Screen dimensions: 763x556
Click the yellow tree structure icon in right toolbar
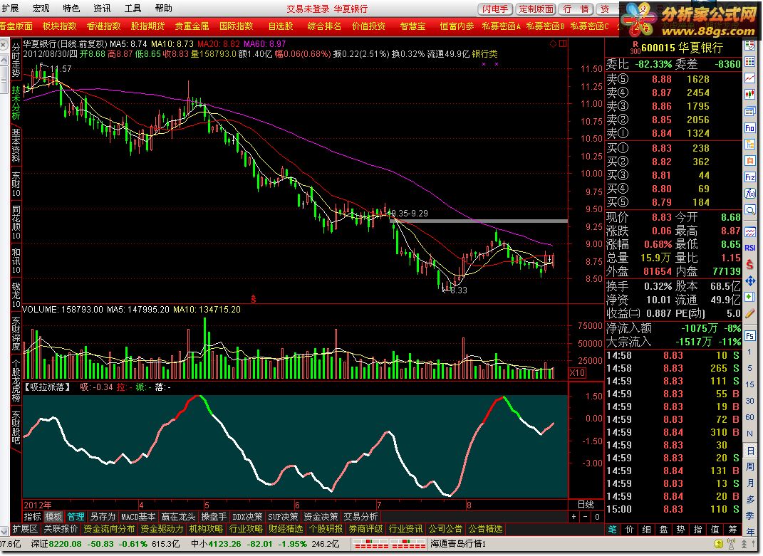750,144
